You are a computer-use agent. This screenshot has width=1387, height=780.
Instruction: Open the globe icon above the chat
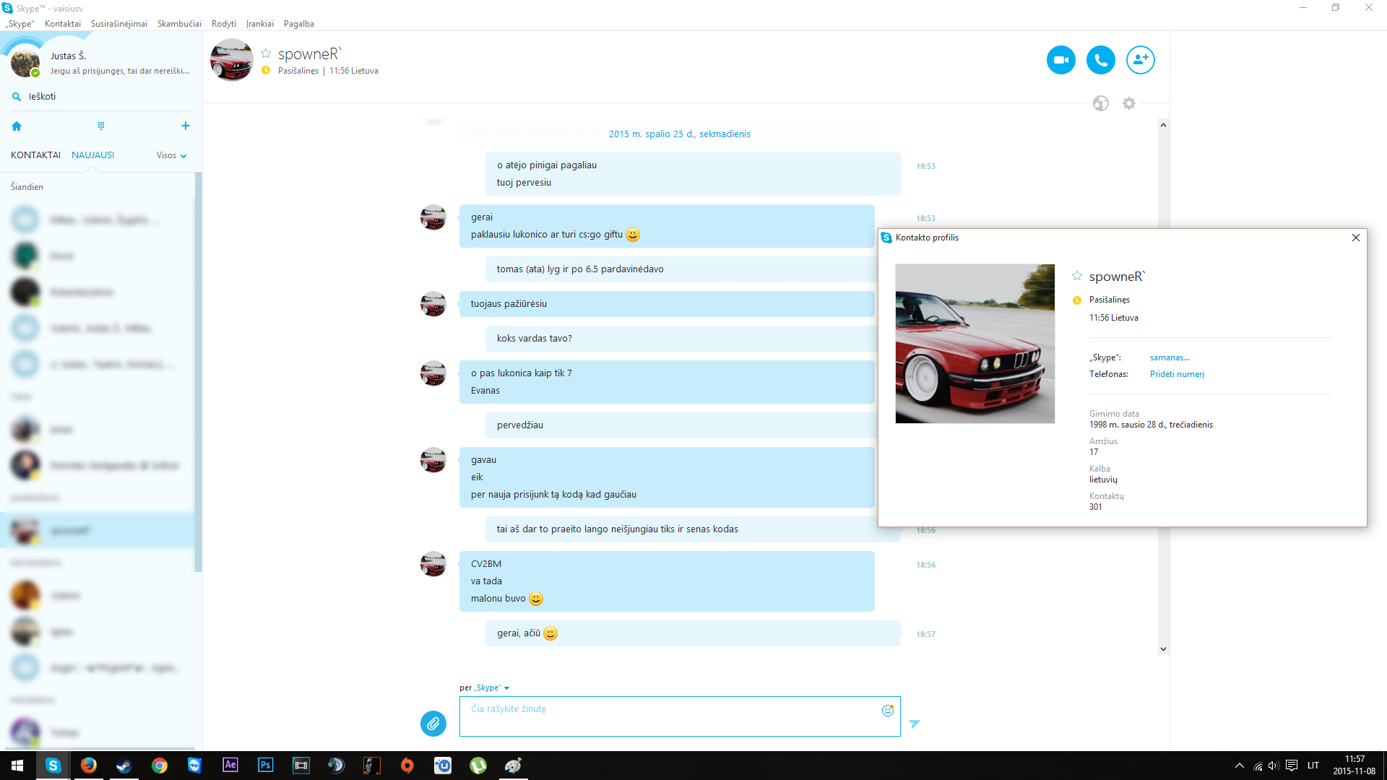pos(1100,103)
